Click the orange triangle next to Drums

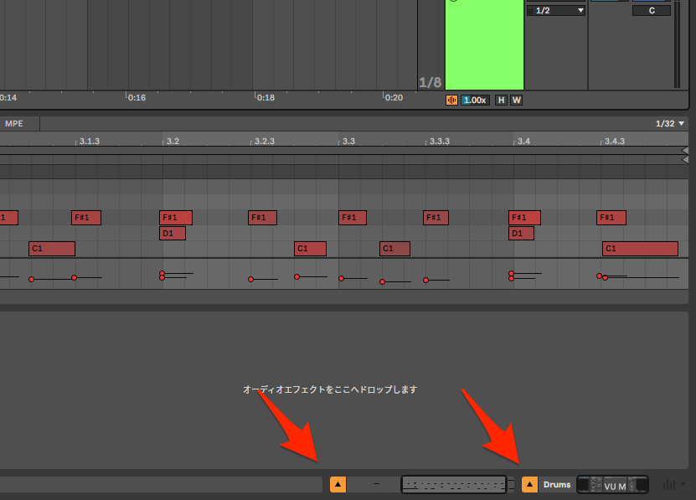(x=529, y=484)
